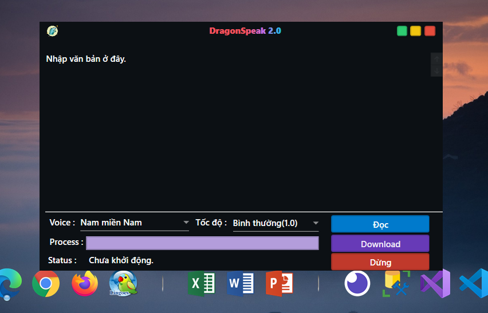Click the yellow window control button
The image size is (488, 313).
415,31
